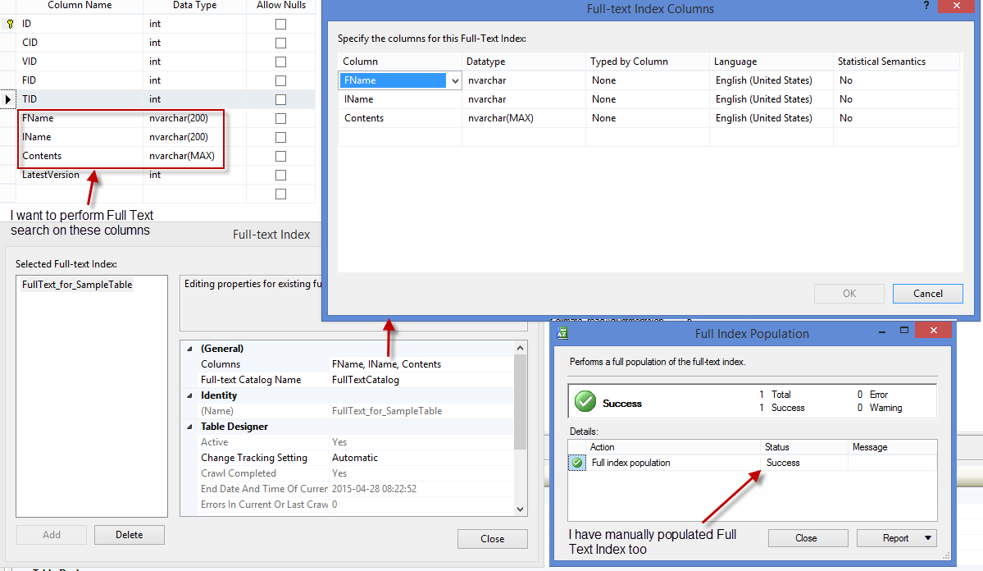
Task: Click the LatestVersion column name cell
Action: 51,175
